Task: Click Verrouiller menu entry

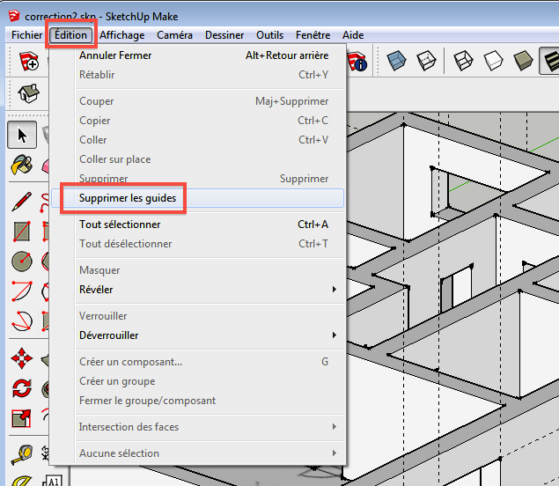Action: pos(197,316)
